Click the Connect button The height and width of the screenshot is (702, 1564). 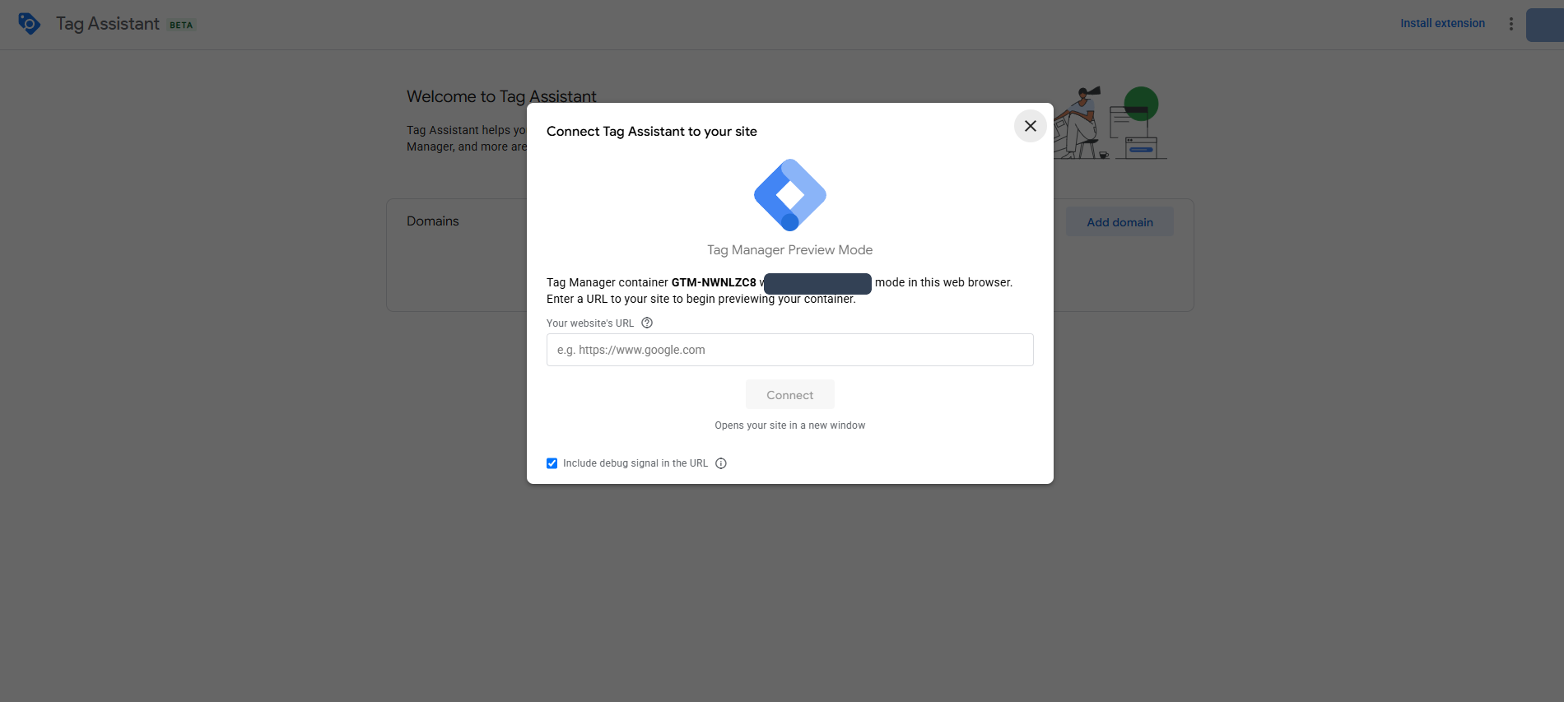pos(789,395)
